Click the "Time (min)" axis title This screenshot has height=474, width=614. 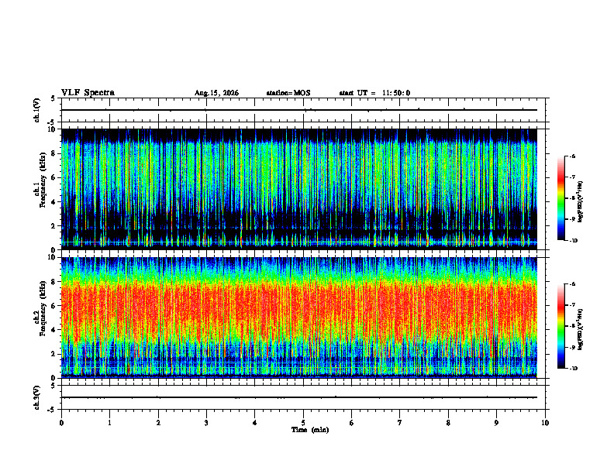pyautogui.click(x=310, y=430)
